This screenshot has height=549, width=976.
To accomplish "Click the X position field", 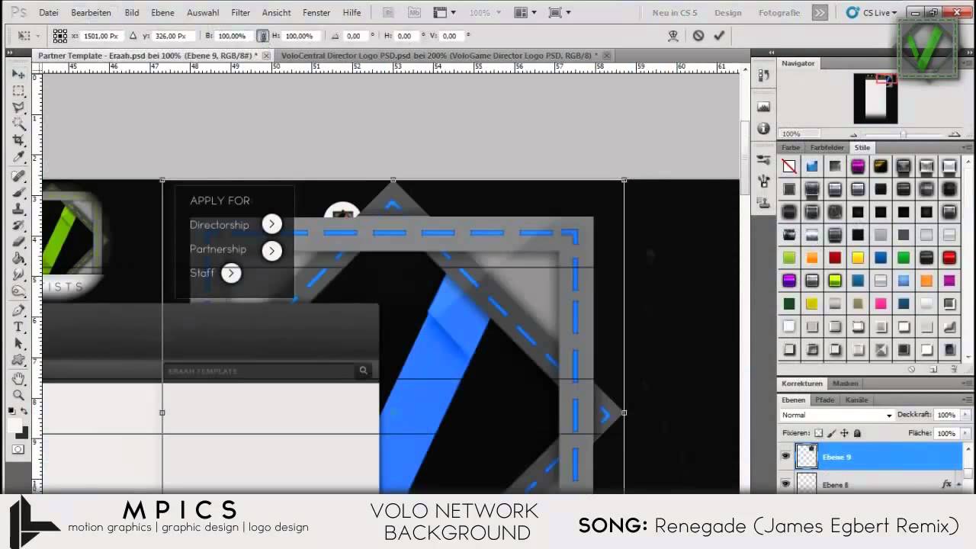I will point(101,36).
